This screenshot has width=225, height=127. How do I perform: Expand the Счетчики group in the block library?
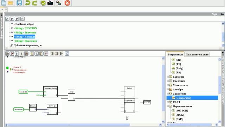click(168, 81)
